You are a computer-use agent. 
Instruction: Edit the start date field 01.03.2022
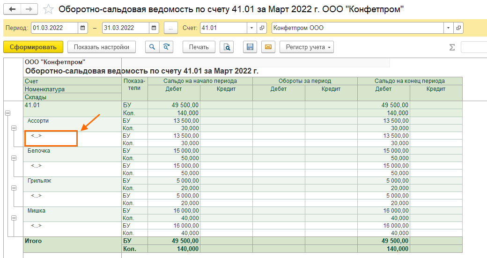(54, 28)
